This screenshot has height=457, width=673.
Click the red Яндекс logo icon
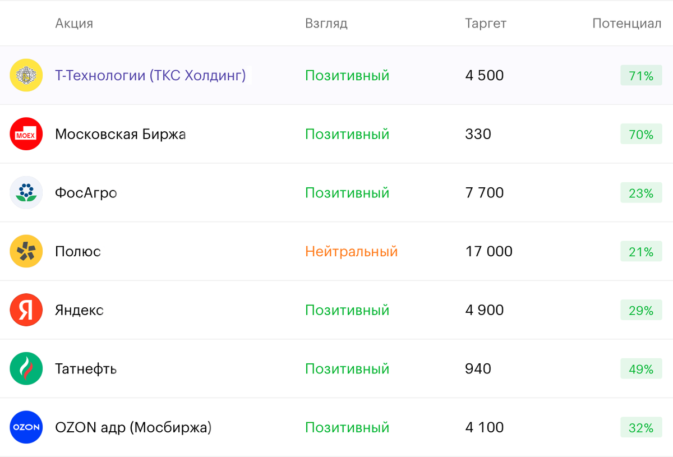pos(26,310)
